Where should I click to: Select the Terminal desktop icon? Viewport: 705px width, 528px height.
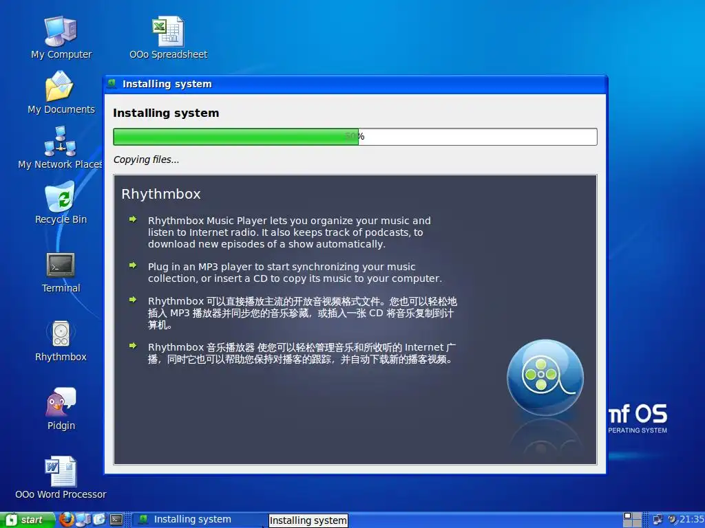pyautogui.click(x=61, y=272)
